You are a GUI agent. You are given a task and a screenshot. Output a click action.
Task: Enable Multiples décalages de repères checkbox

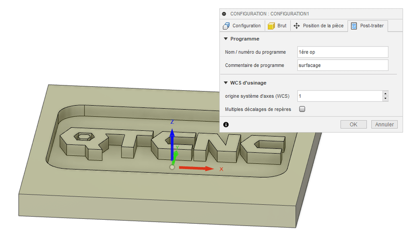coord(302,109)
